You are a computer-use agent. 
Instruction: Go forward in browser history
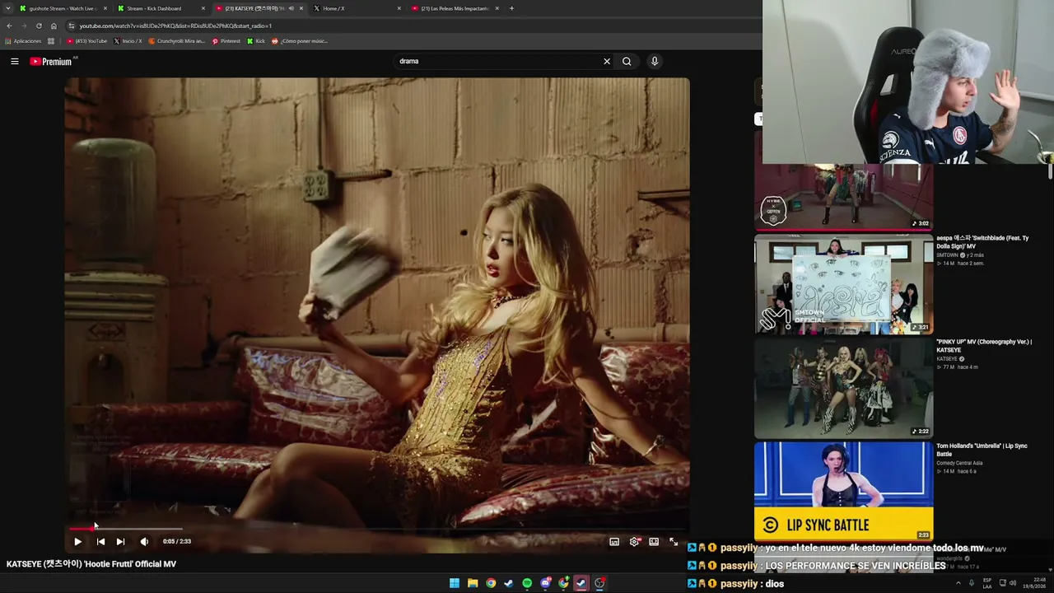(23, 26)
